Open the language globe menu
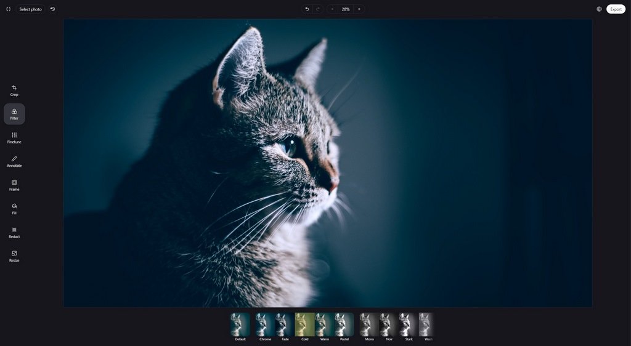Screen dimensions: 631x346 [x=599, y=9]
